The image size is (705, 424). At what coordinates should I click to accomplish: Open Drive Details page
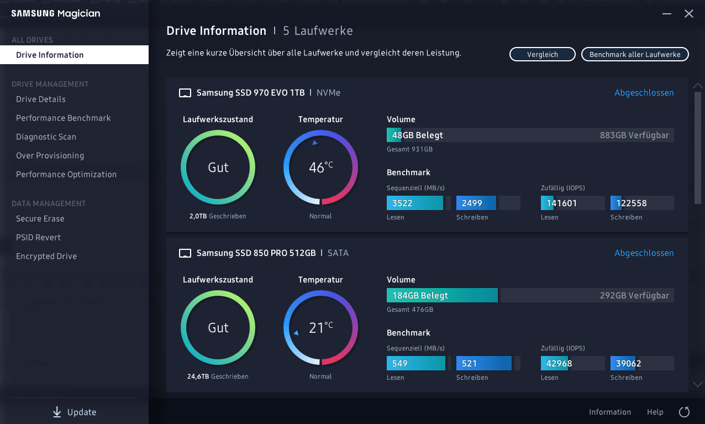(x=41, y=99)
